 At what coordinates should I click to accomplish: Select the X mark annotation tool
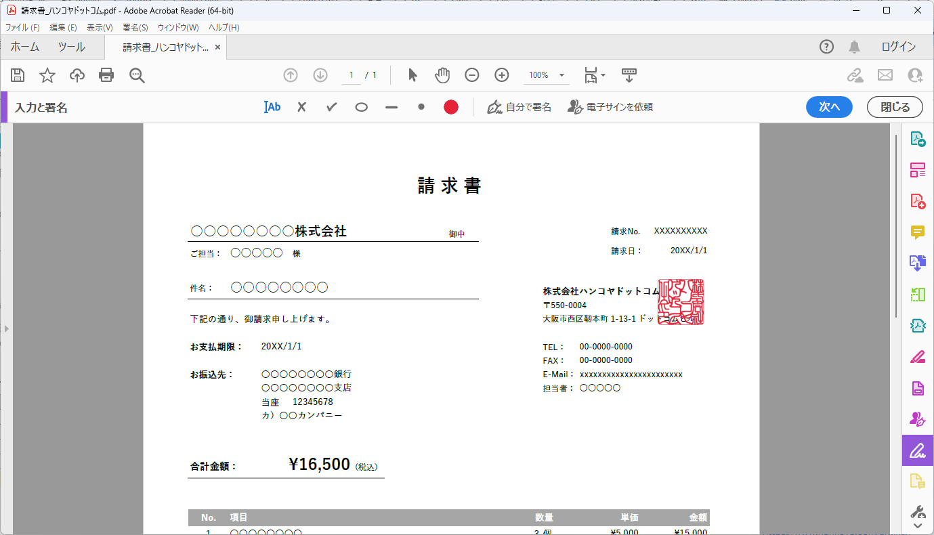pos(301,106)
